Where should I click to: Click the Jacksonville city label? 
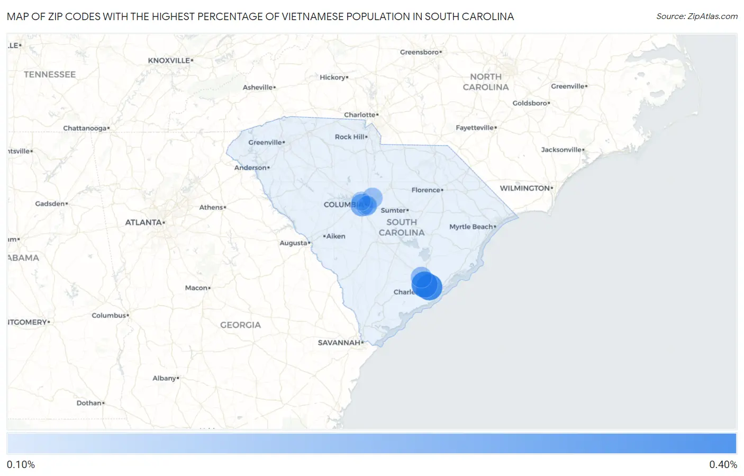pyautogui.click(x=561, y=150)
